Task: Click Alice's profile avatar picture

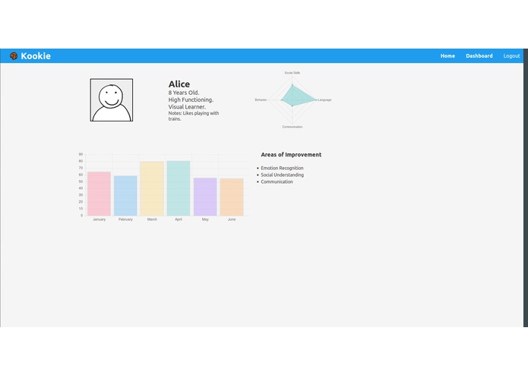Action: click(x=112, y=100)
